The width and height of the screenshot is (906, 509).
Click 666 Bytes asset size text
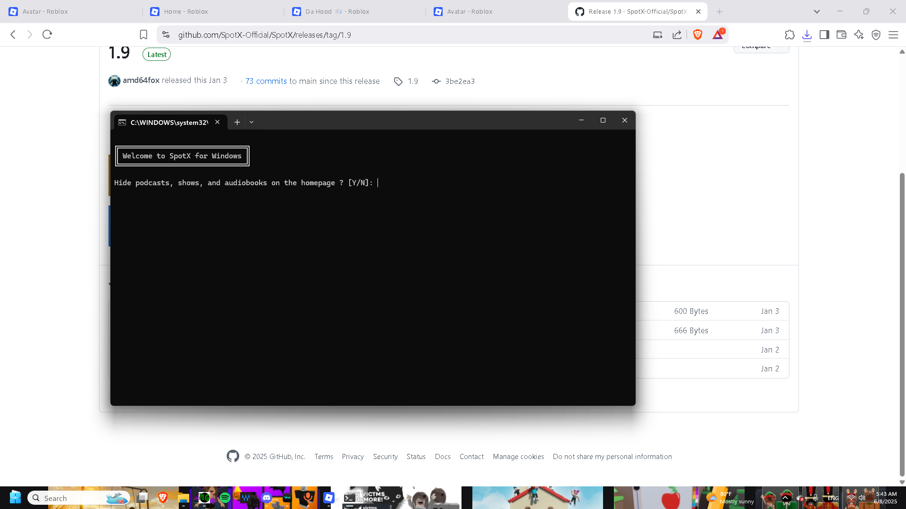pos(691,330)
